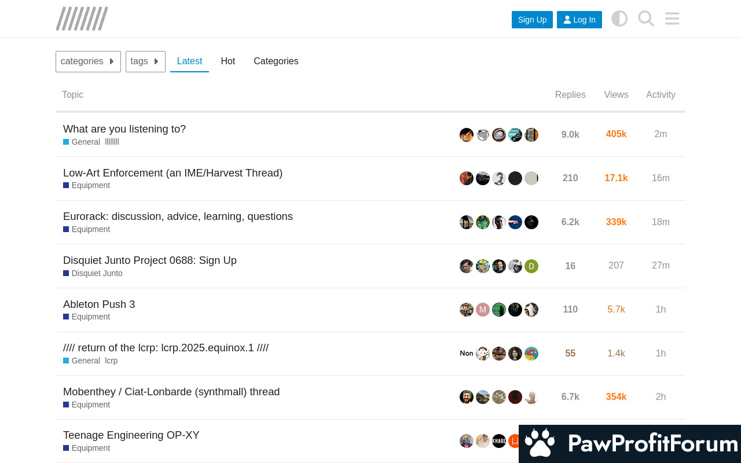Click 55 replies in lcrp row

[570, 354]
